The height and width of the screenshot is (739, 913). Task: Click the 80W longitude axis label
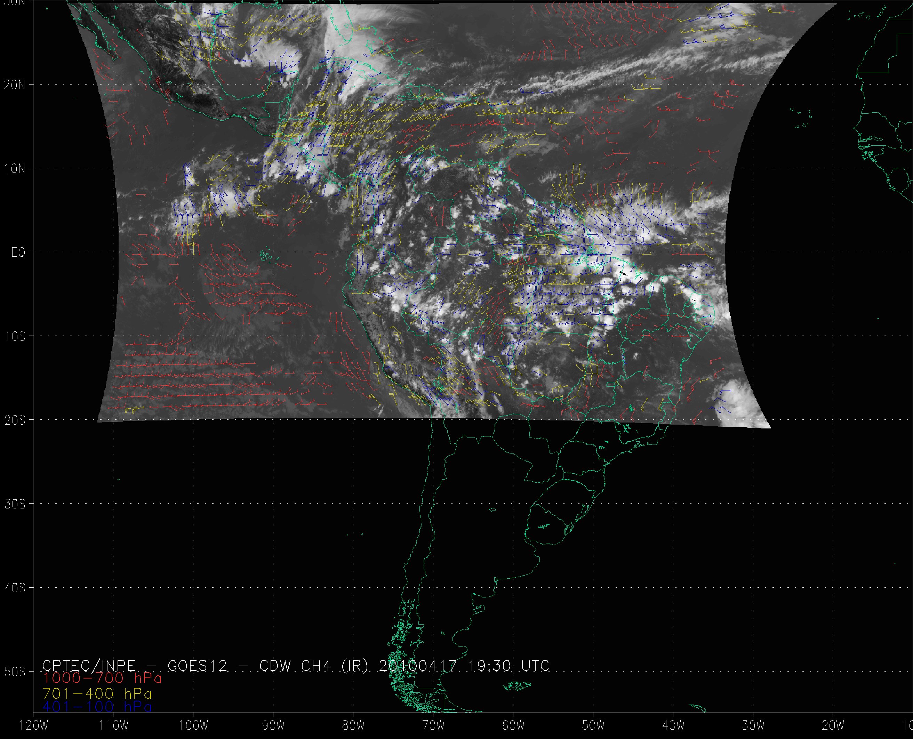coord(353,726)
